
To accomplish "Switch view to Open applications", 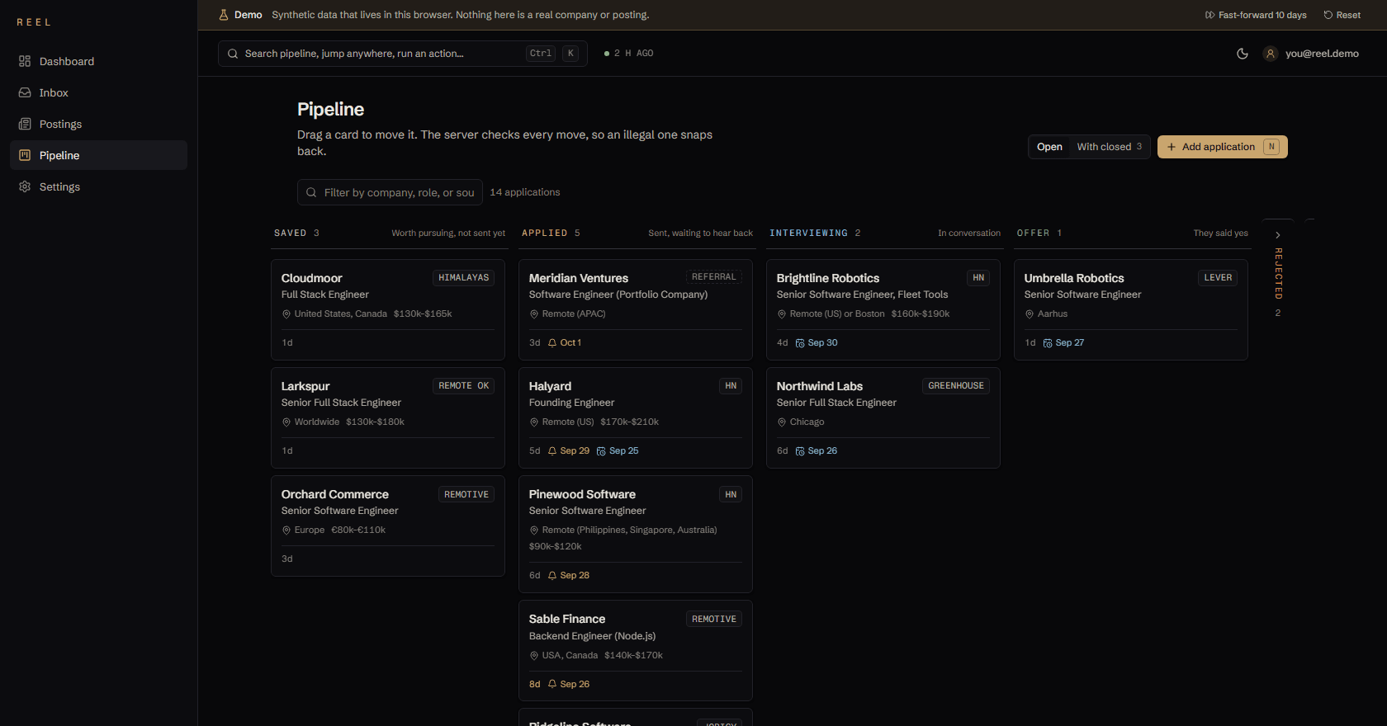I will (1049, 147).
